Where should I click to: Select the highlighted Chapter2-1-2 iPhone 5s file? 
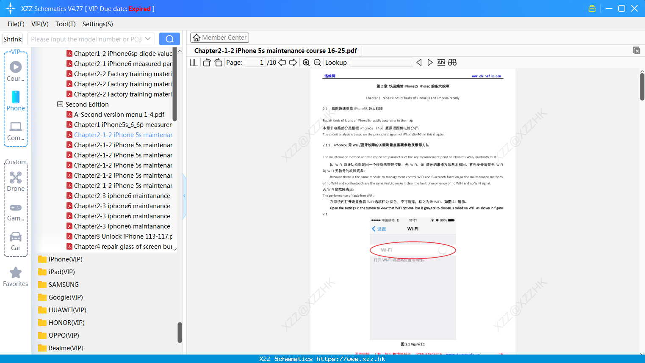(x=119, y=135)
